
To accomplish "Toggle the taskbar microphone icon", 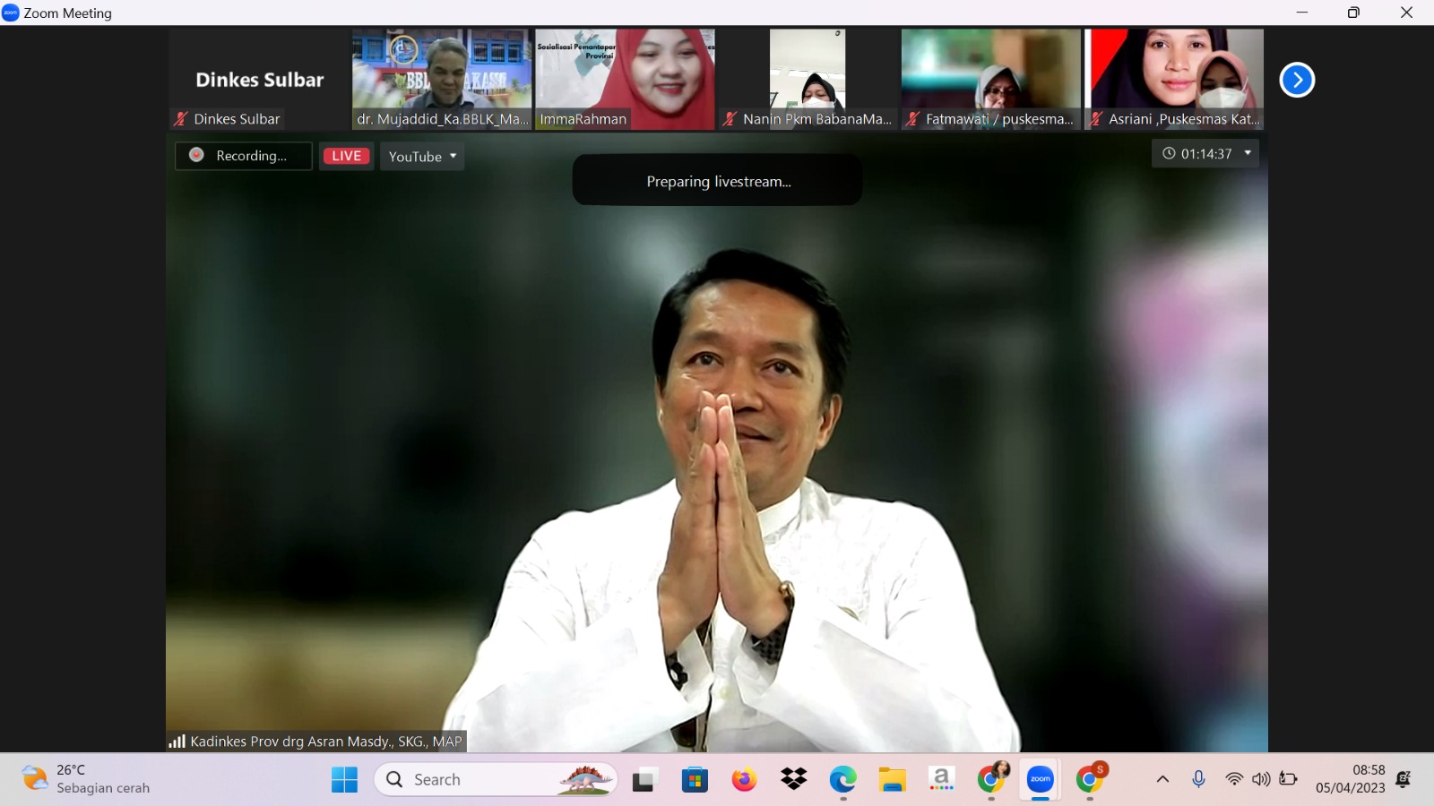I will point(1198,779).
